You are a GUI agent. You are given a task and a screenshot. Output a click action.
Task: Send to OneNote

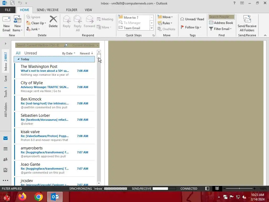pos(166,29)
